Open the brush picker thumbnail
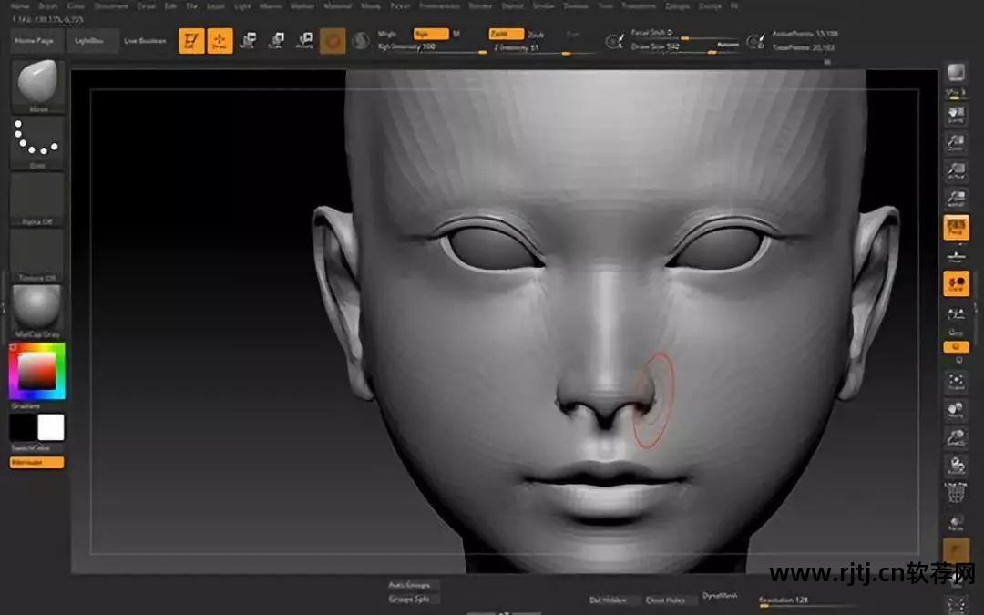984x615 pixels. coord(37,85)
